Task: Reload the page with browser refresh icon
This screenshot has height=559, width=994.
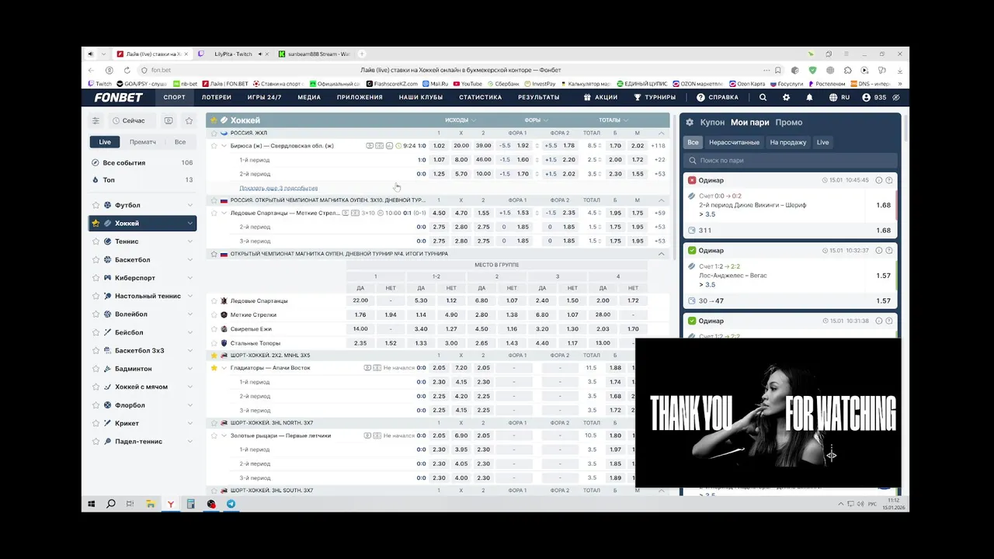Action: 127,70
